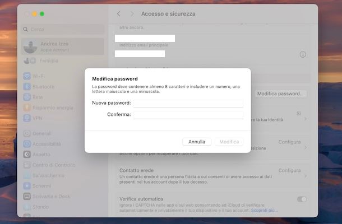Open the Scopri più… link

pos(264,211)
